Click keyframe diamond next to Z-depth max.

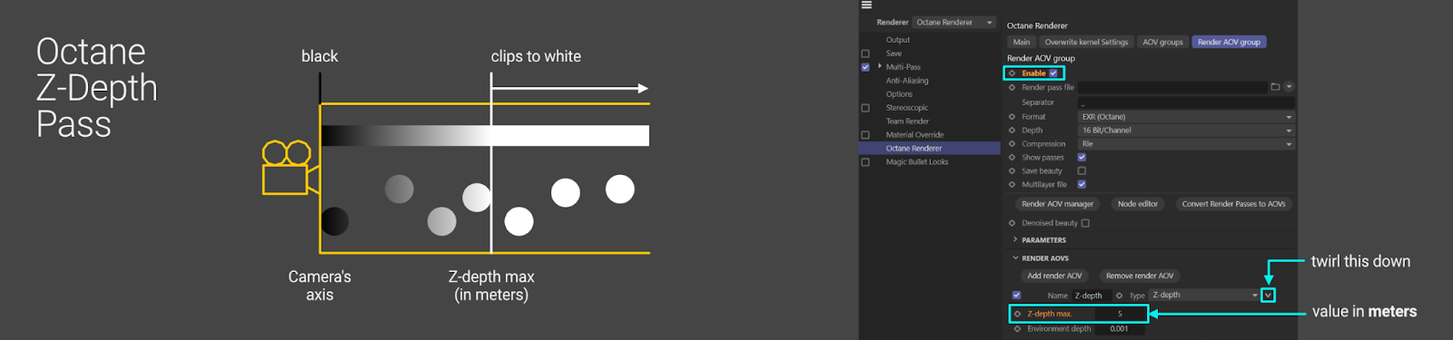[1017, 314]
